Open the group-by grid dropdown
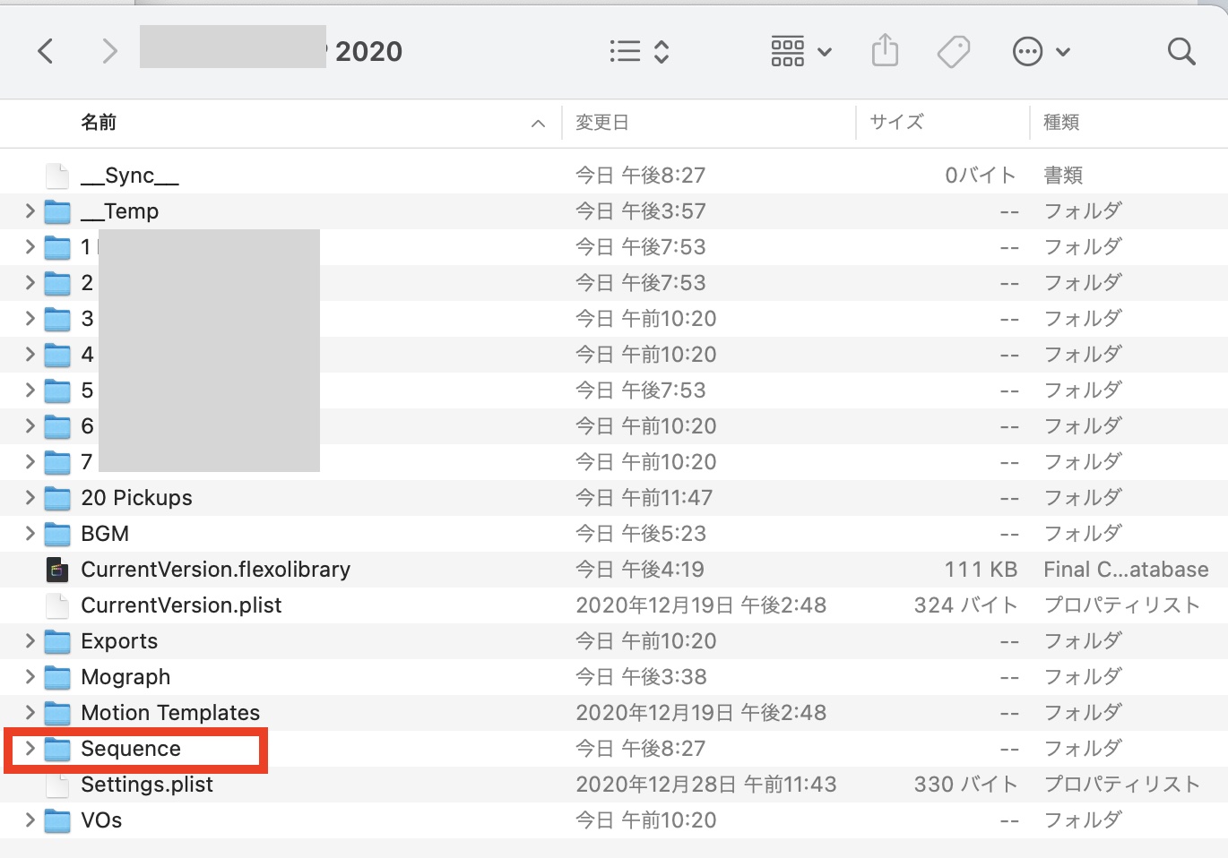Viewport: 1228px width, 858px height. (x=801, y=51)
